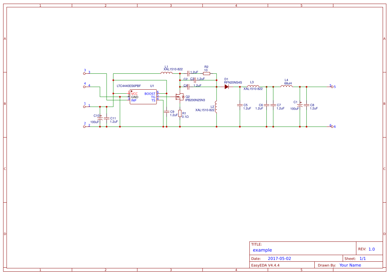This screenshot has height=275, width=390.
Task: Click the port 5 output terminal
Action: (x=332, y=86)
